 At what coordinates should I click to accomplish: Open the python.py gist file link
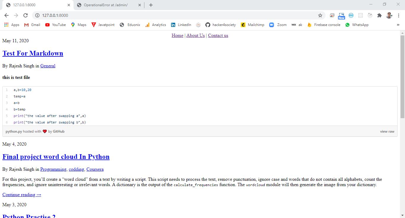[x=14, y=131]
